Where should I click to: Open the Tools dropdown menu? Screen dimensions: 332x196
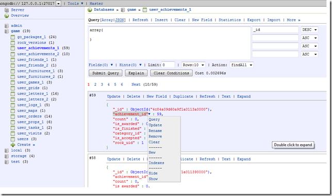point(75,4)
